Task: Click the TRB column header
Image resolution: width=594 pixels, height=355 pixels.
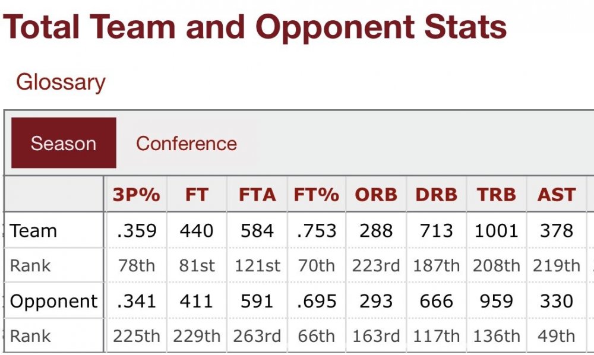Action: pyautogui.click(x=496, y=195)
